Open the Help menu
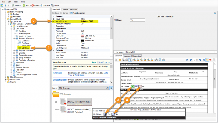This screenshot has height=123, width=218. pyautogui.click(x=23, y=2)
